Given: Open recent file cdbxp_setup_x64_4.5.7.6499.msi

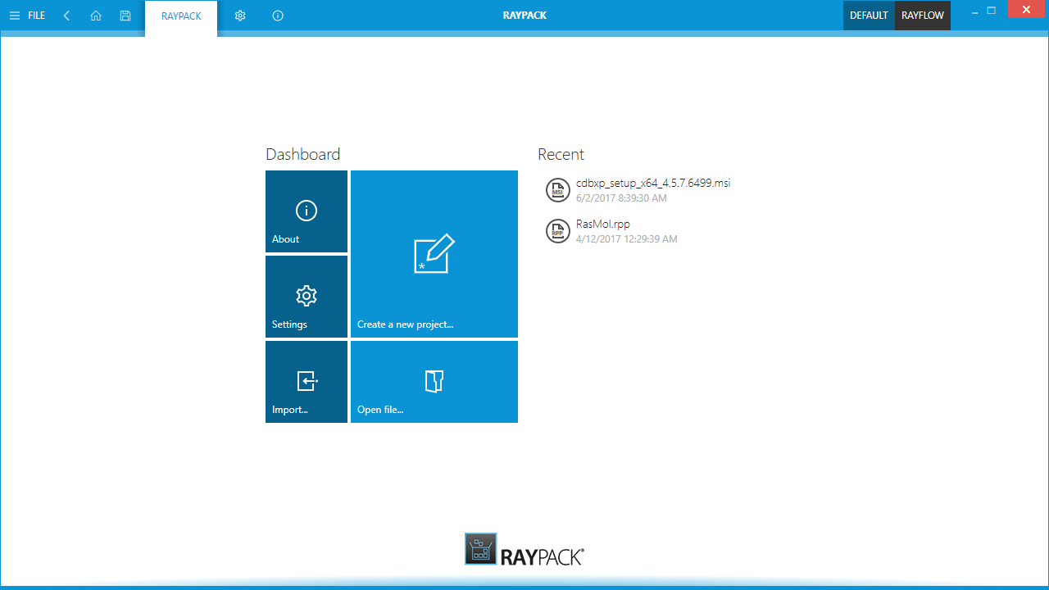Looking at the screenshot, I should pos(652,183).
